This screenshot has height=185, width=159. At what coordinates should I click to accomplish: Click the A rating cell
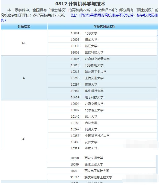point(24,78)
